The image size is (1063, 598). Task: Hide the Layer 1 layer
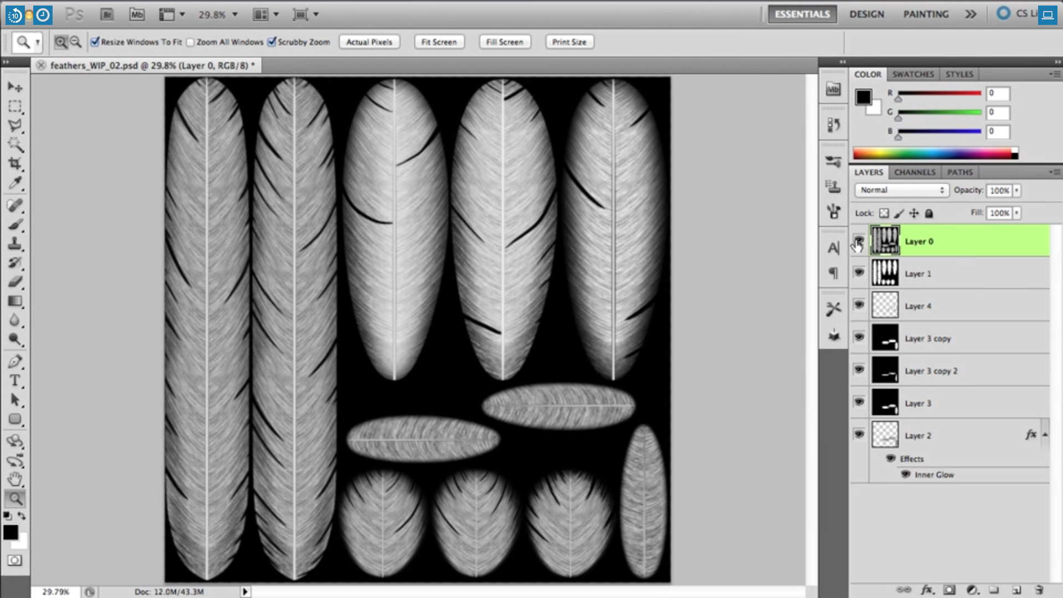coord(859,272)
